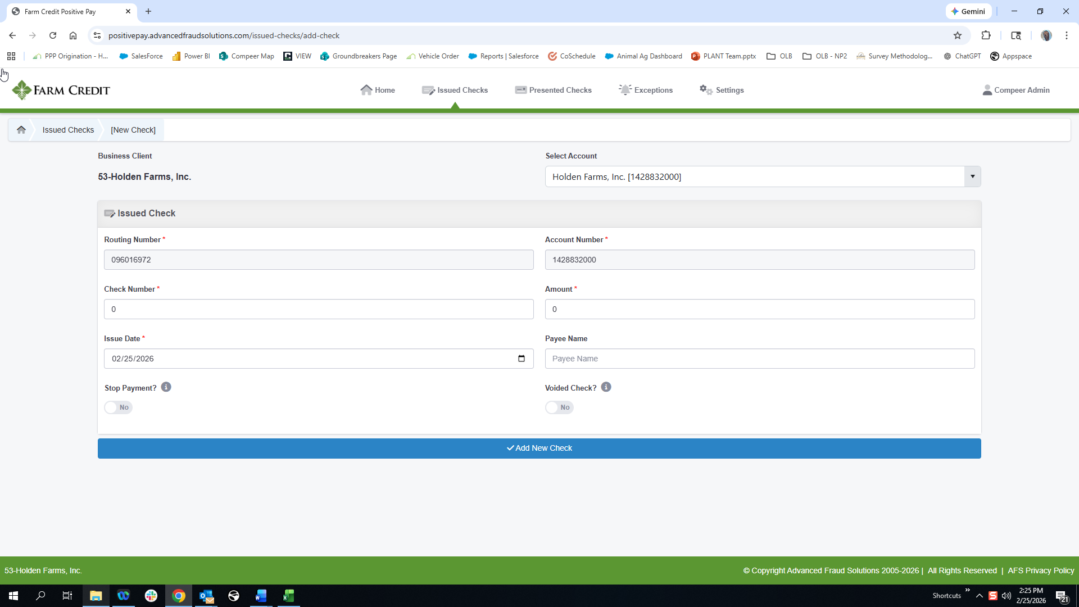This screenshot has width=1079, height=607.
Task: Open the Chrome extensions puzzle icon
Action: click(986, 35)
